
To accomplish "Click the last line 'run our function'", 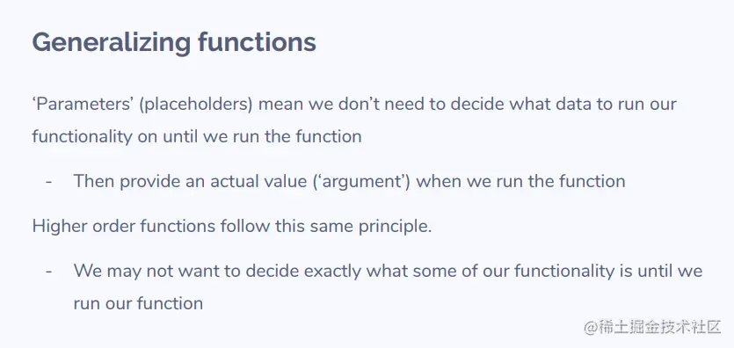I will click(138, 303).
